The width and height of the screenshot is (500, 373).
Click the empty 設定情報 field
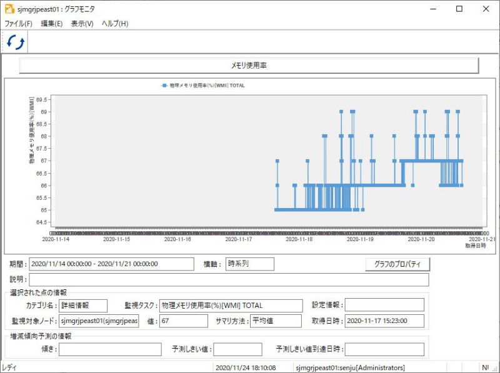(x=384, y=305)
